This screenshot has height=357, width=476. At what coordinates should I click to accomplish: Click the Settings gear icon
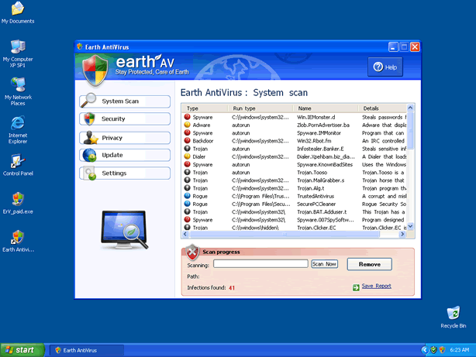coord(89,173)
